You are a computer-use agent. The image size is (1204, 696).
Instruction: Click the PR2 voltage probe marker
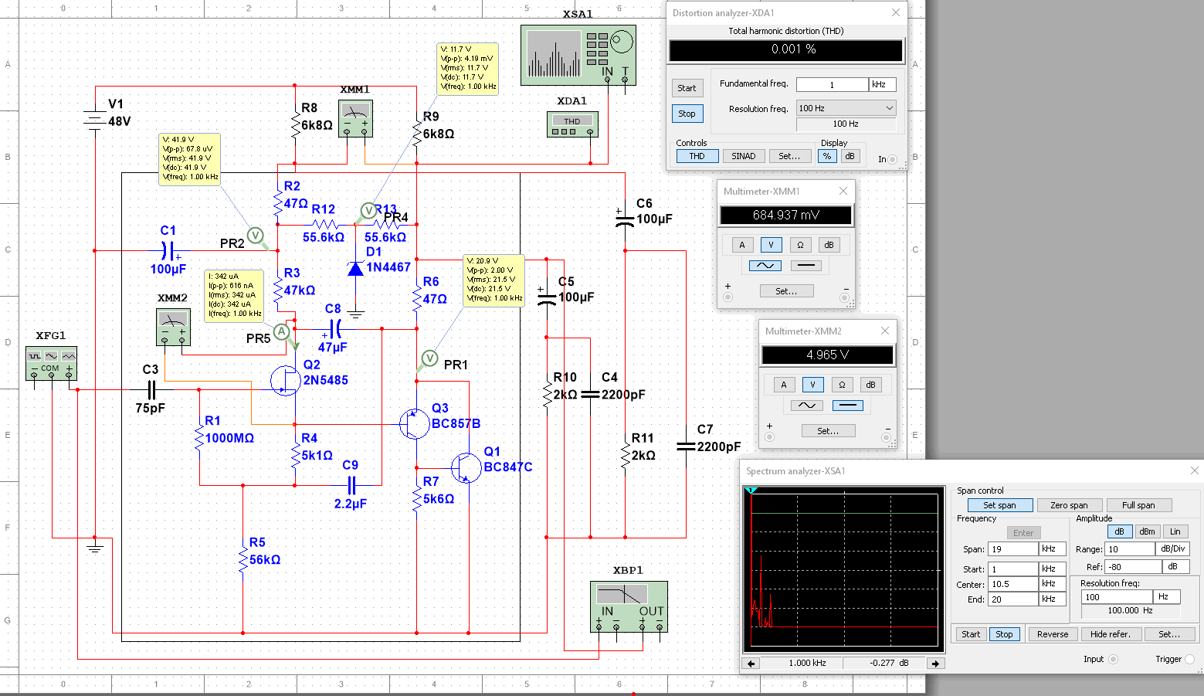pos(256,236)
